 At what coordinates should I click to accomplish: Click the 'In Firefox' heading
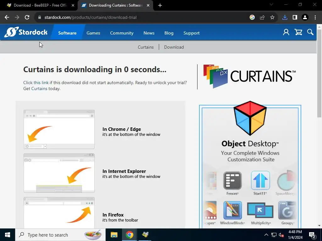(x=113, y=215)
